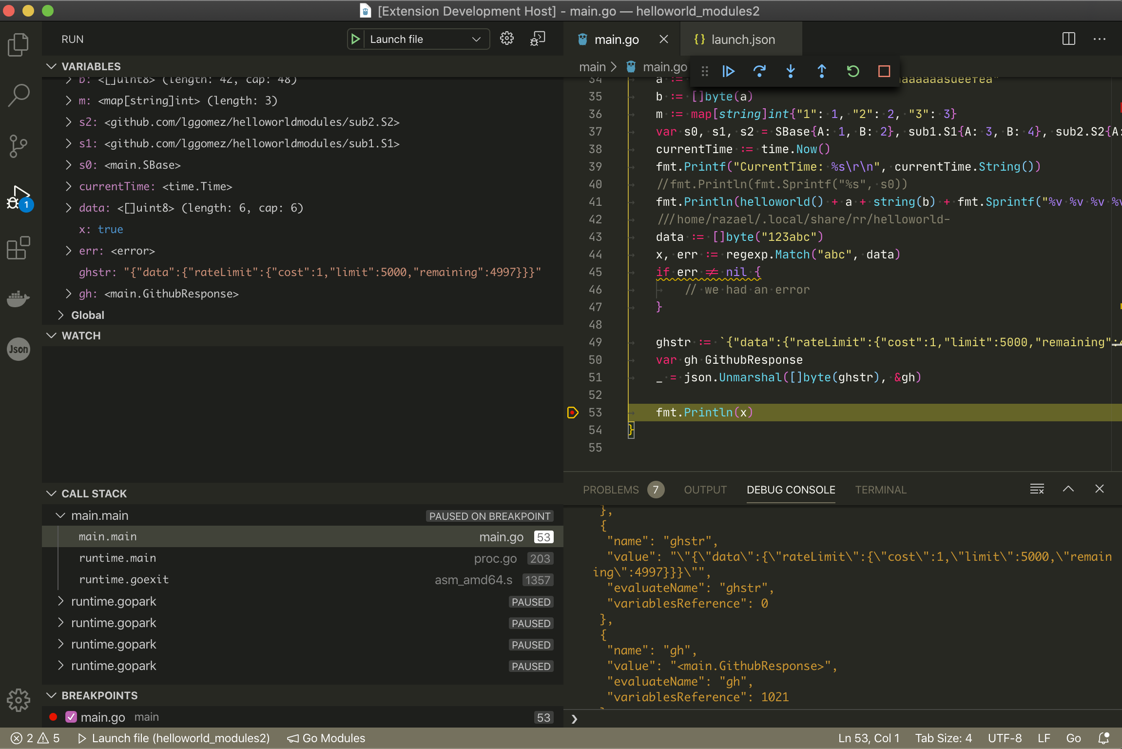Click the UTF-8 encoding in status bar

pos(1004,738)
